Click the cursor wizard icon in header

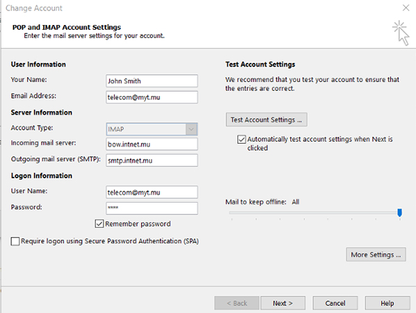401,33
